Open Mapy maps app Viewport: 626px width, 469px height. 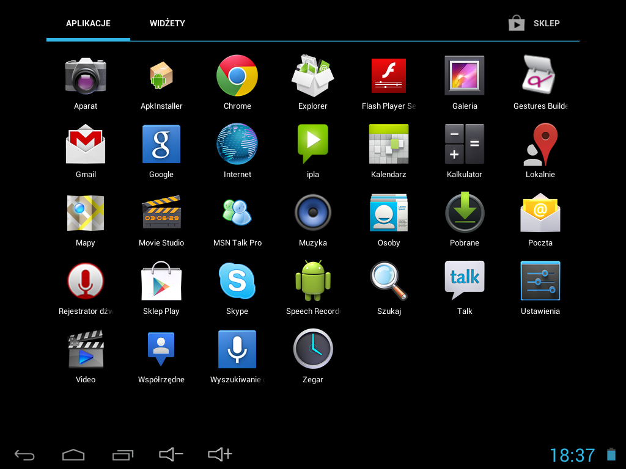pos(86,213)
